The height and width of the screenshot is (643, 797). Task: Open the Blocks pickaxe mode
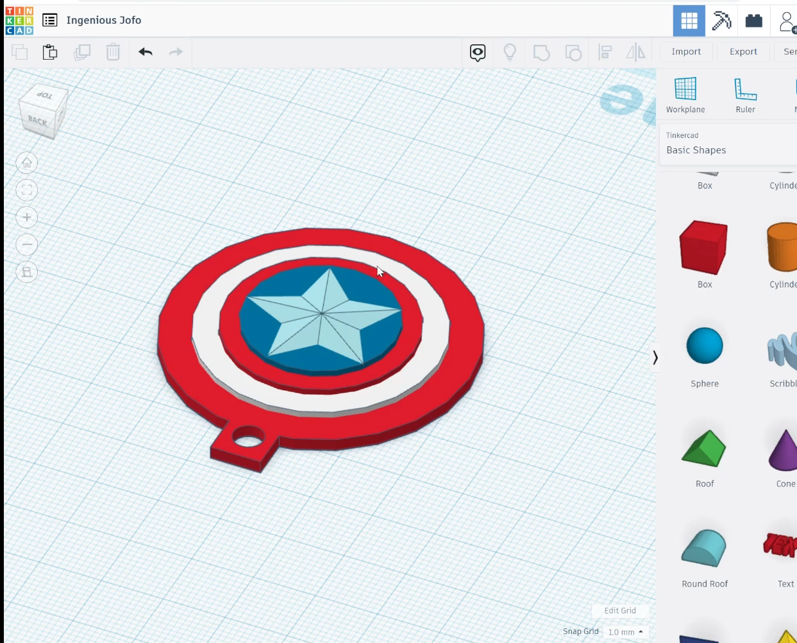pos(722,21)
